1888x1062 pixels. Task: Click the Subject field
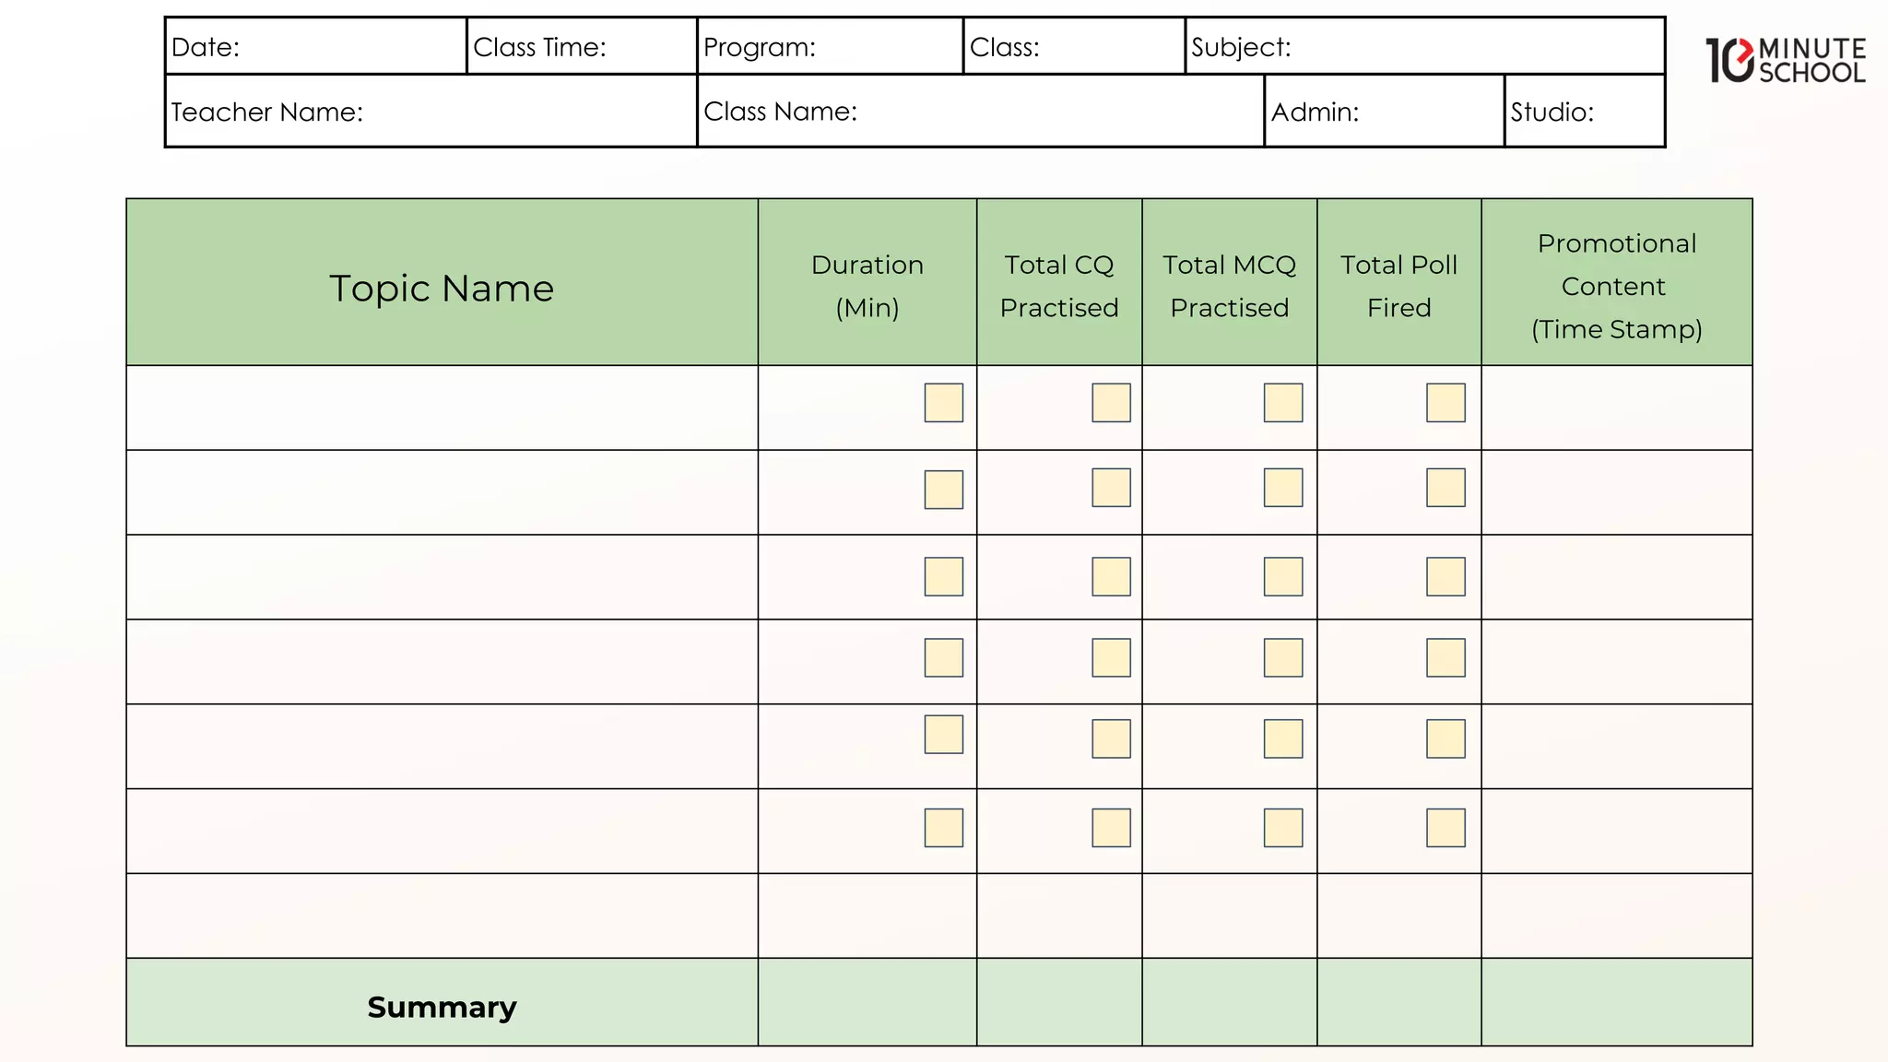pyautogui.click(x=1475, y=47)
